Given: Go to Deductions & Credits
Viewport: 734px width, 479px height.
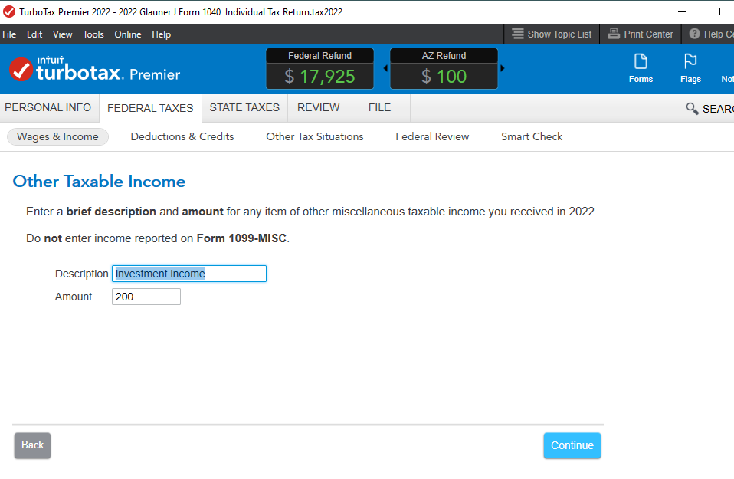Looking at the screenshot, I should tap(182, 136).
